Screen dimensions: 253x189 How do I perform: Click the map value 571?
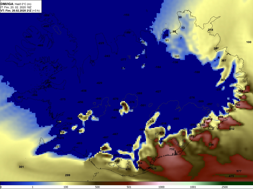(162, 133)
